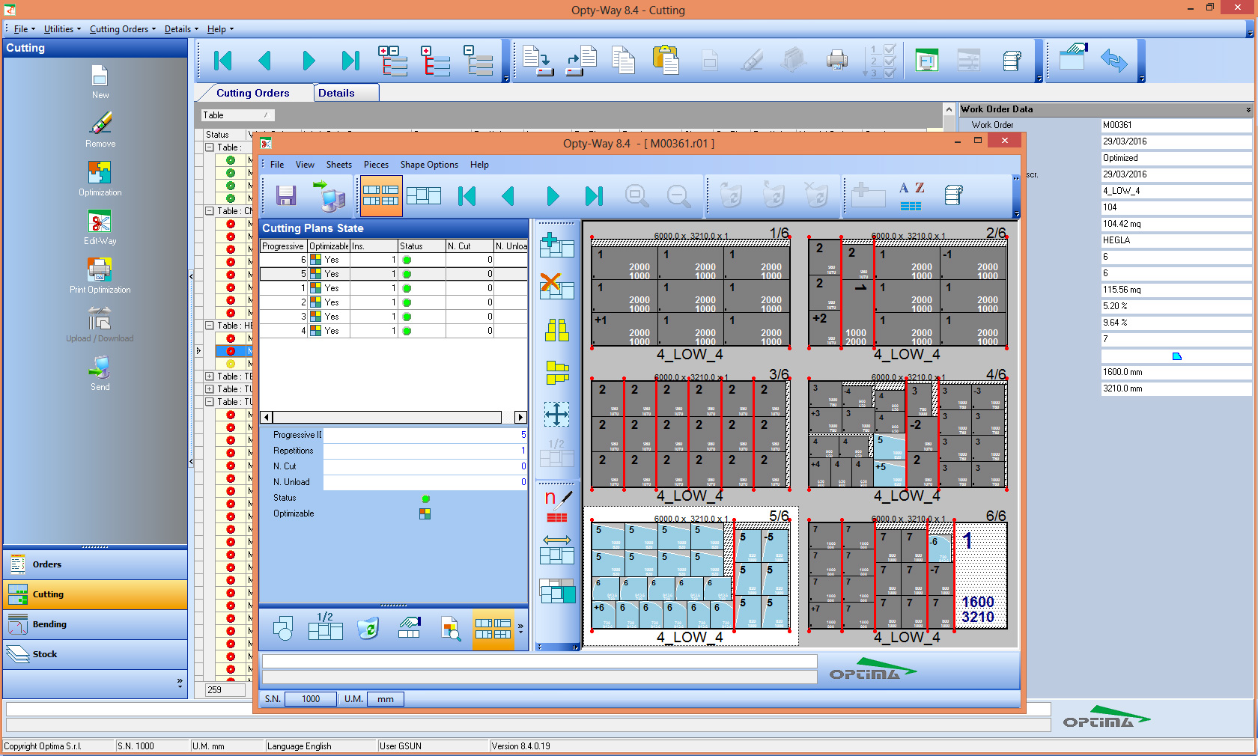Toggle the highlighted layout view button in the bottom toolbar
Viewport: 1258px width, 756px height.
coord(493,629)
